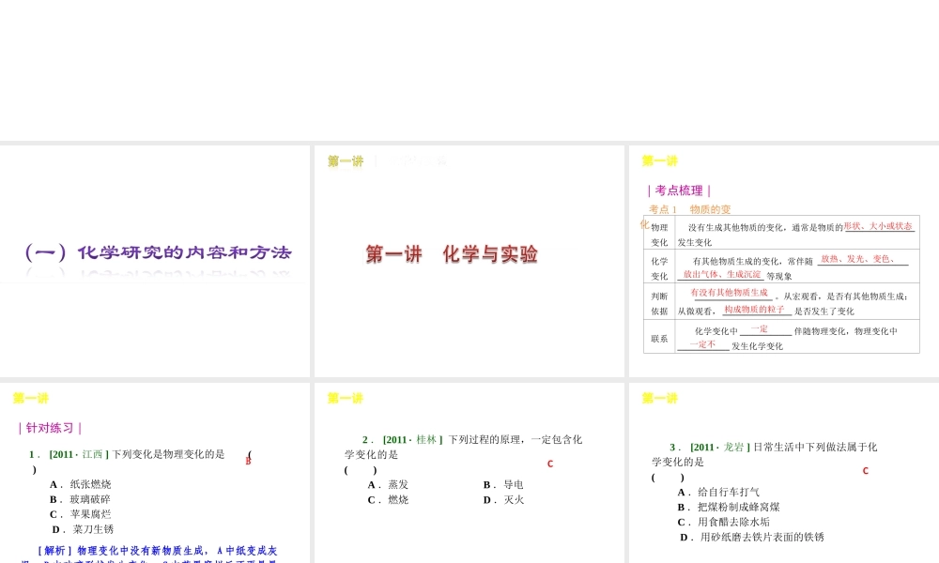The height and width of the screenshot is (563, 939).
Task: Click question 1 stem 下列变化是物理变化的是
Action: point(168,455)
